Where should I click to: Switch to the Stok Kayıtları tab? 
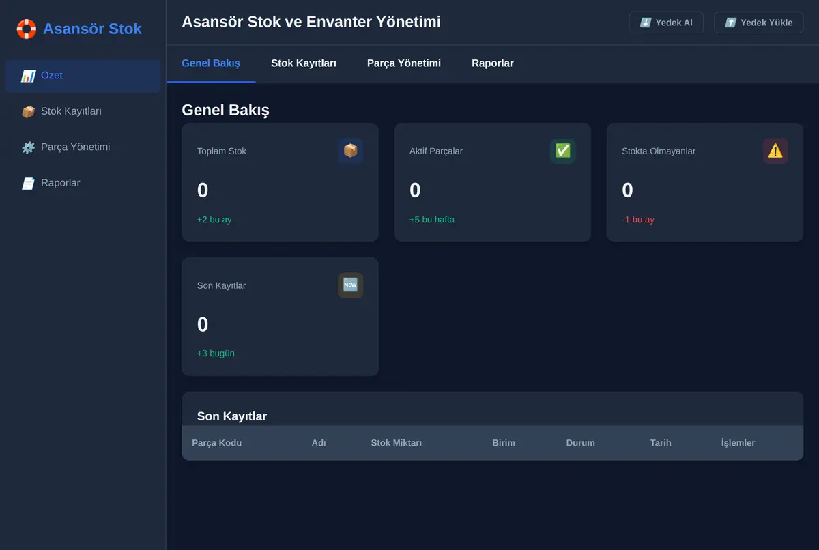tap(304, 63)
